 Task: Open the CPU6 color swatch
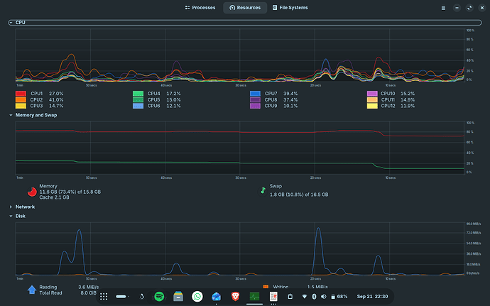point(138,106)
